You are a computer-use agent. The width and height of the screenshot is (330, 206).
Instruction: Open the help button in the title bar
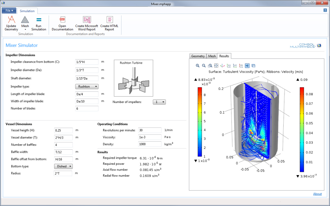[325, 10]
